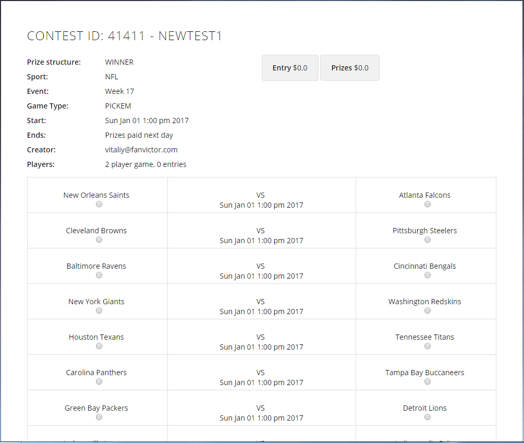Click the Ends label
The height and width of the screenshot is (443, 524).
[36, 136]
